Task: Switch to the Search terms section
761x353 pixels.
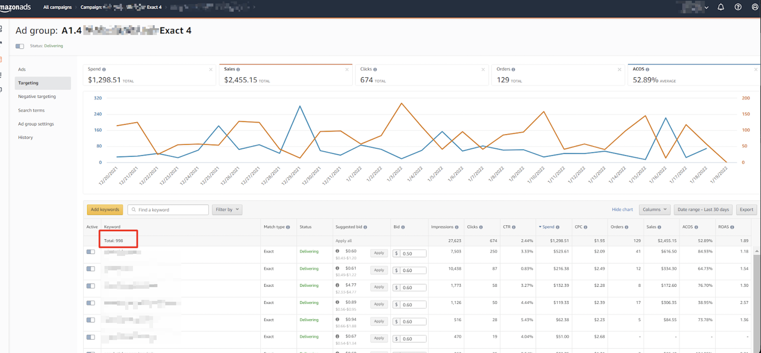Action: (31, 110)
